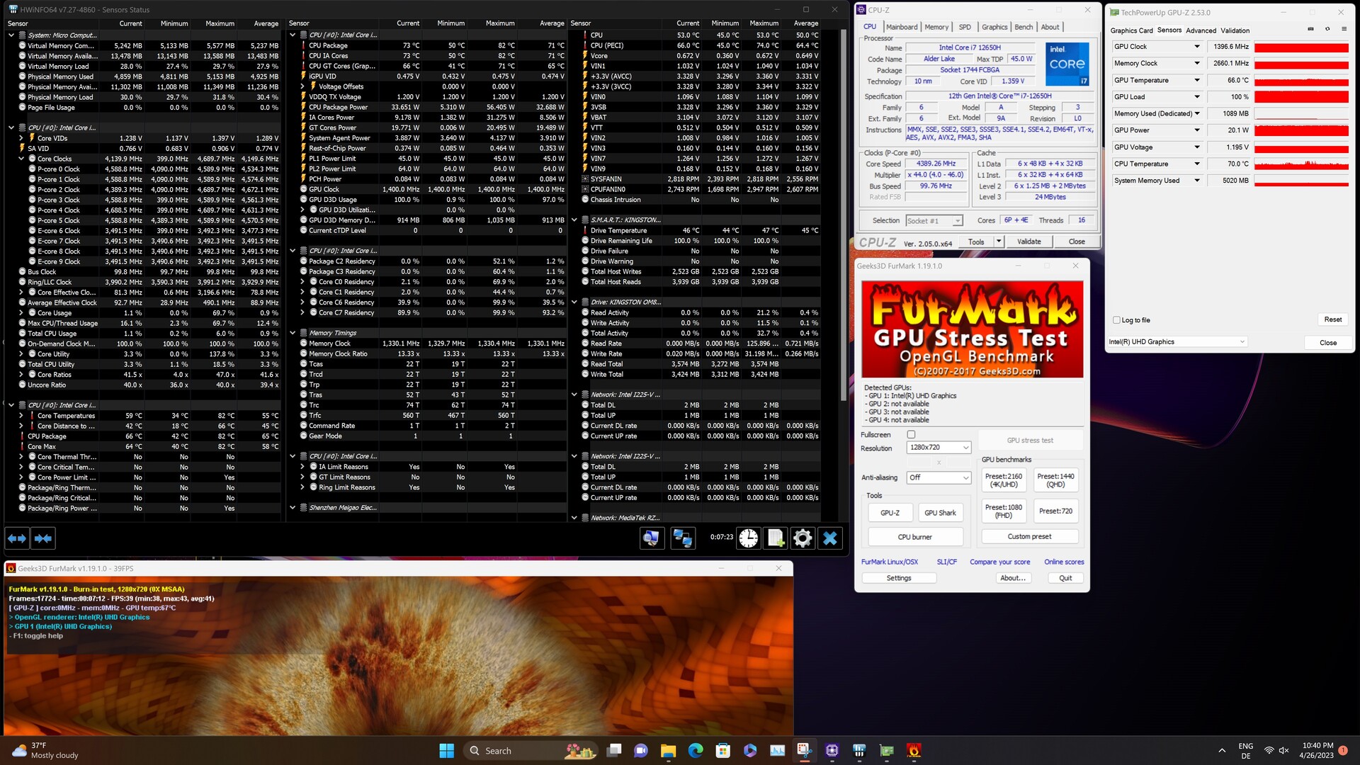The image size is (1360, 765).
Task: Collapse S.M.A.R.T. KINGSTON group
Action: pyautogui.click(x=574, y=220)
